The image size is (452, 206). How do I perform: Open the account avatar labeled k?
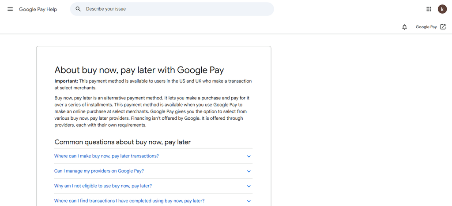[442, 9]
